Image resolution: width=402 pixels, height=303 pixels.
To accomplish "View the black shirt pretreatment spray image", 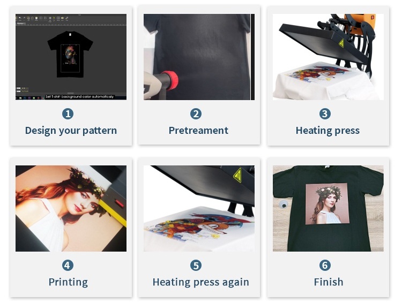I will tap(199, 57).
